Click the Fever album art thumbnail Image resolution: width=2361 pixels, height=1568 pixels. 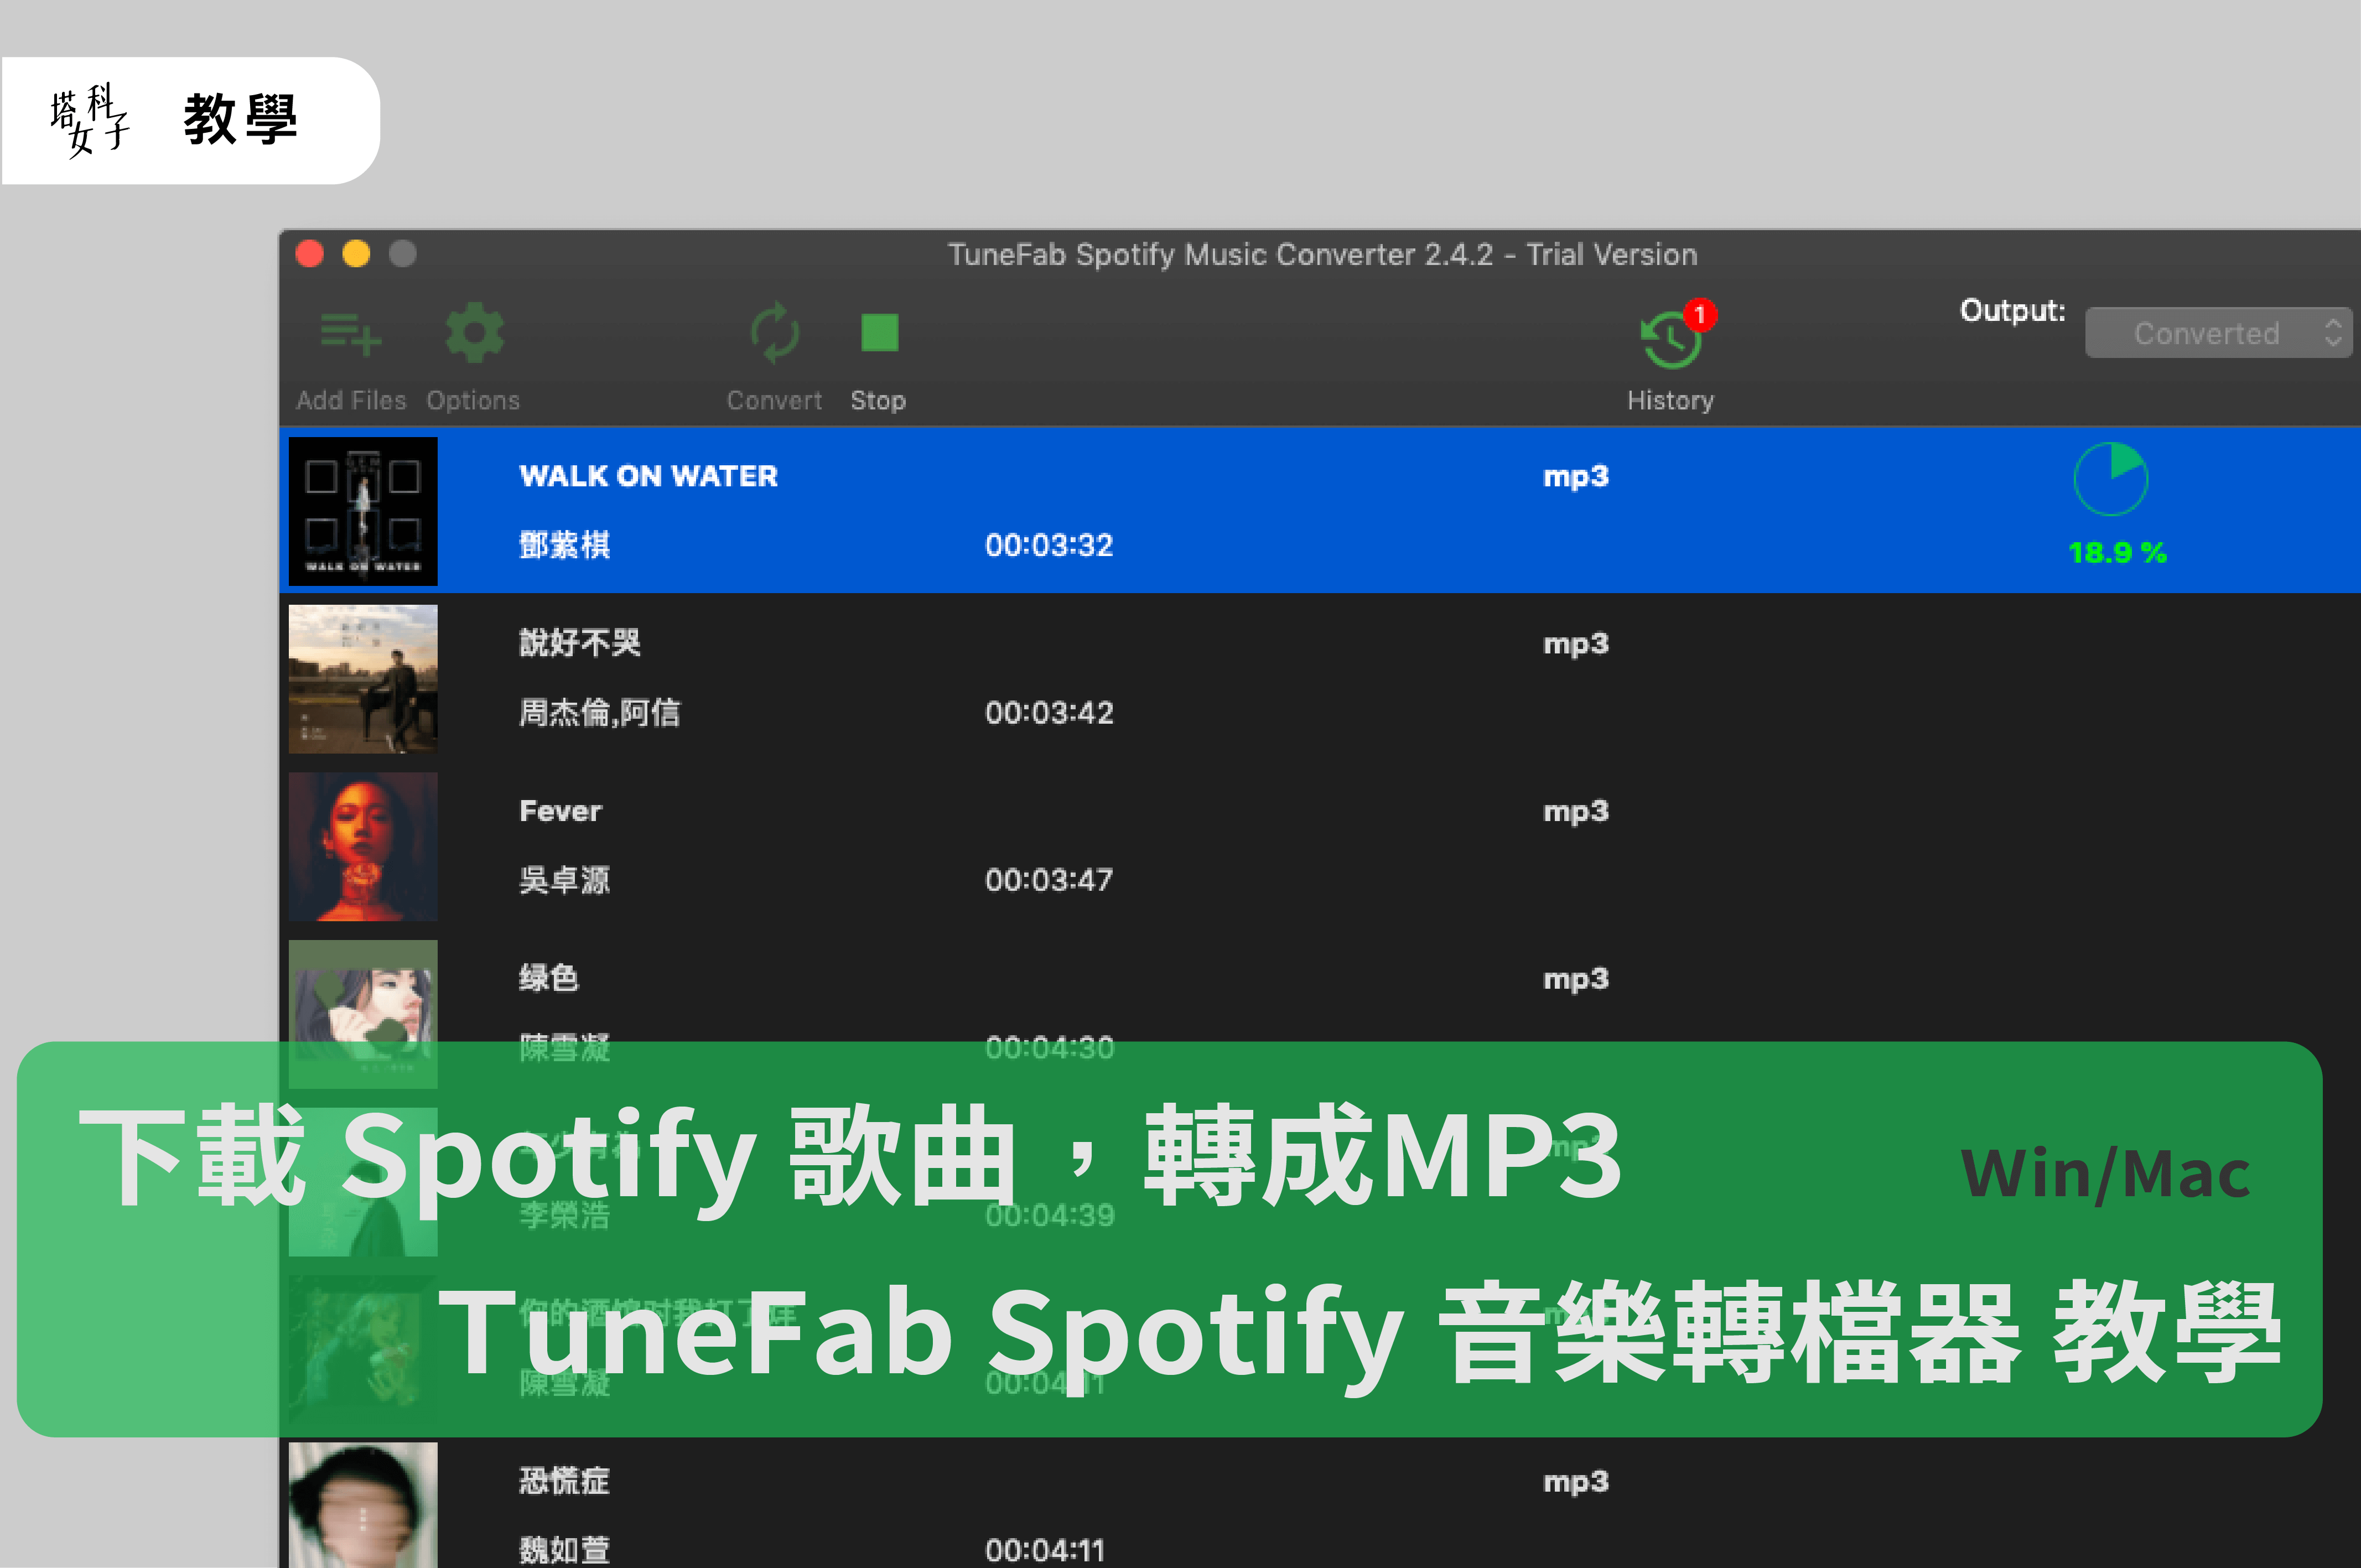pos(363,846)
